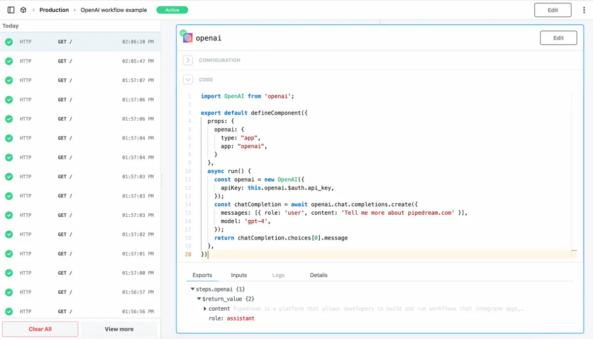Switch to the Inputs tab
This screenshot has height=339, width=593.
(x=239, y=275)
